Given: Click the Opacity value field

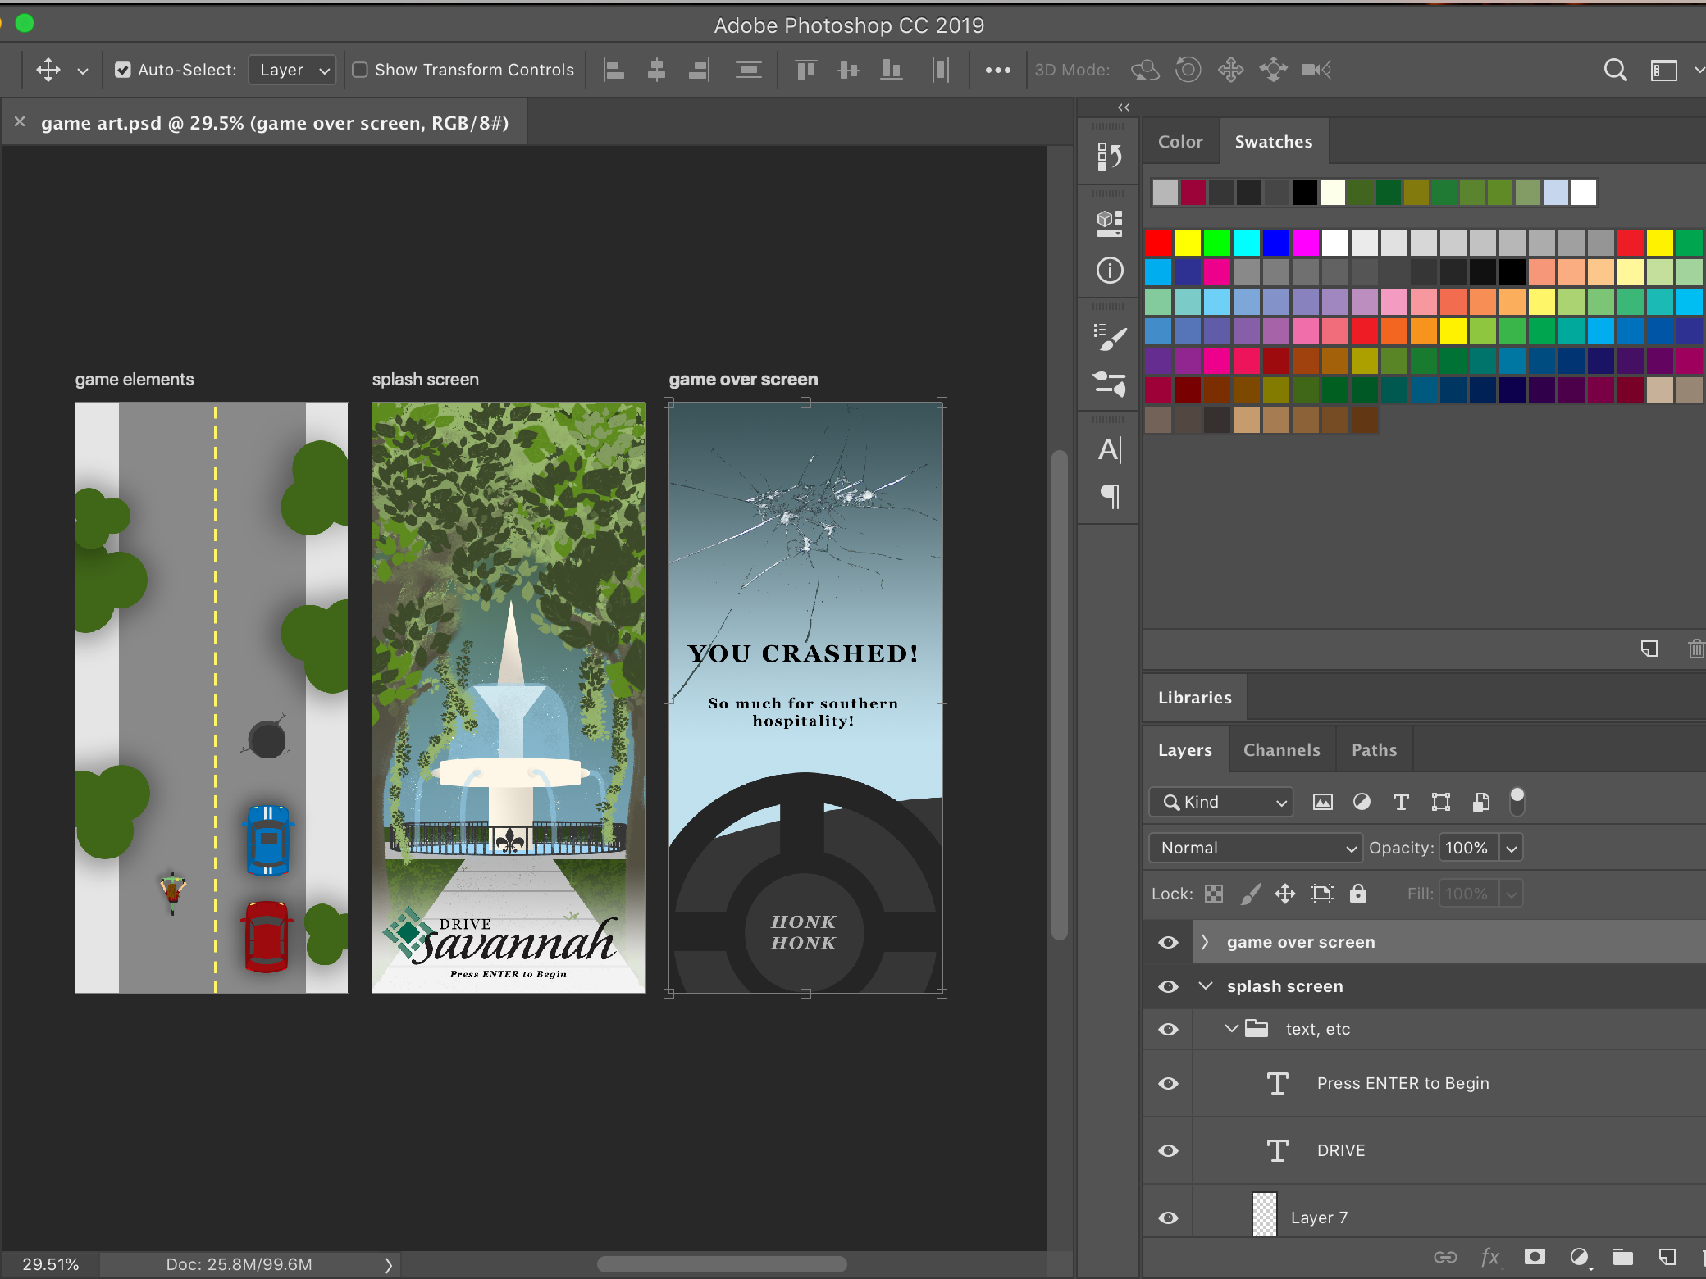Looking at the screenshot, I should click(1468, 848).
